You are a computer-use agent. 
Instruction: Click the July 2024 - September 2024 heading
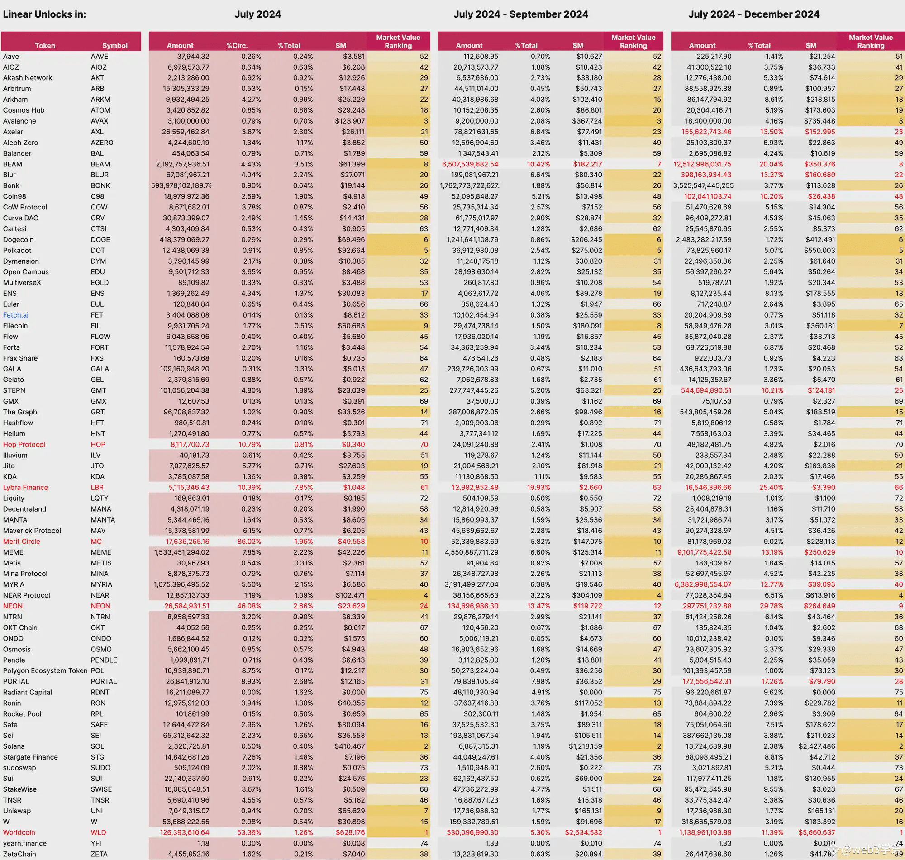pos(521,14)
